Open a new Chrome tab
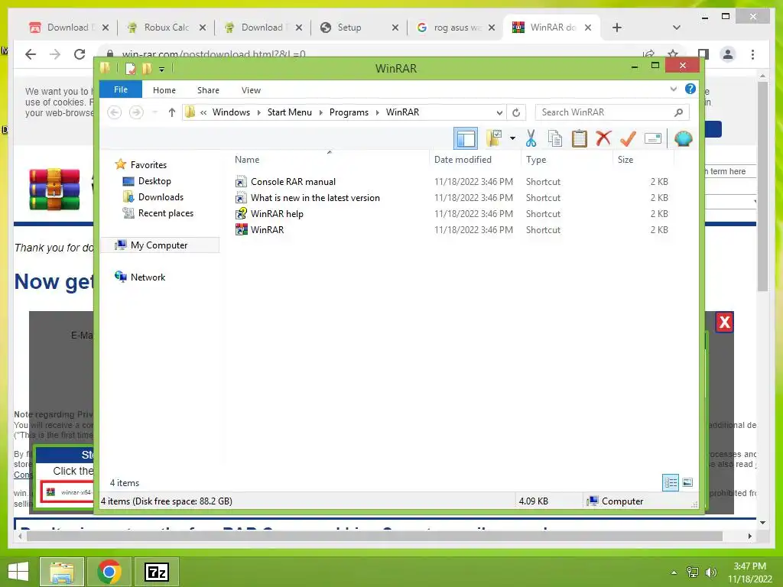 [x=617, y=28]
